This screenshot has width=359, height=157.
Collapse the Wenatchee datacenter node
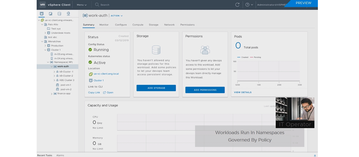click(42, 41)
